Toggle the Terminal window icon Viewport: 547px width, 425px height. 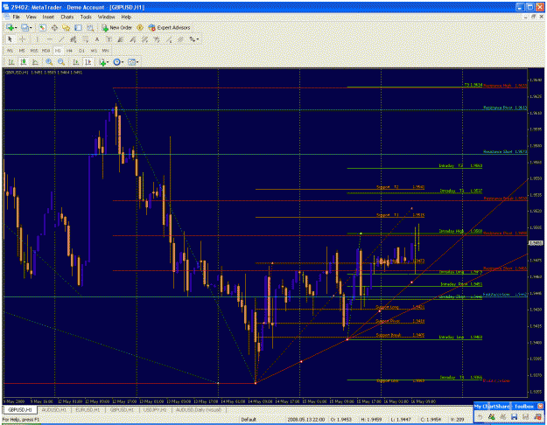78,27
